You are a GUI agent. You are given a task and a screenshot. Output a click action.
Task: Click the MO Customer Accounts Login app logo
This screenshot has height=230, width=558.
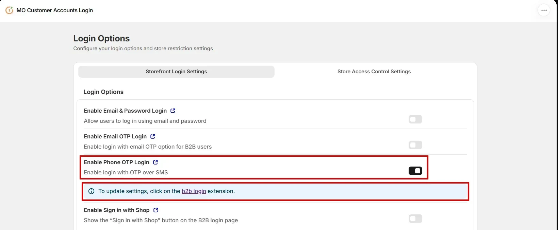point(9,10)
